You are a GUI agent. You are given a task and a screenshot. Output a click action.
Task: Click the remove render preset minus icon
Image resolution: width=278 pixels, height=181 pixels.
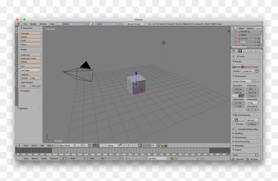pos(257,81)
